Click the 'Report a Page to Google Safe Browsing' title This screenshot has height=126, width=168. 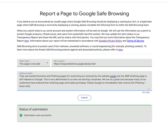click(x=84, y=14)
